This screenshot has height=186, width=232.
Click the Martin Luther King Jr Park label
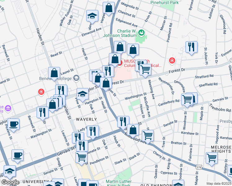(x=119, y=183)
